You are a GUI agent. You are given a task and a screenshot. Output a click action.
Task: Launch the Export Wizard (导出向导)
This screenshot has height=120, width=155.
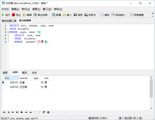pyautogui.click(x=35, y=15)
